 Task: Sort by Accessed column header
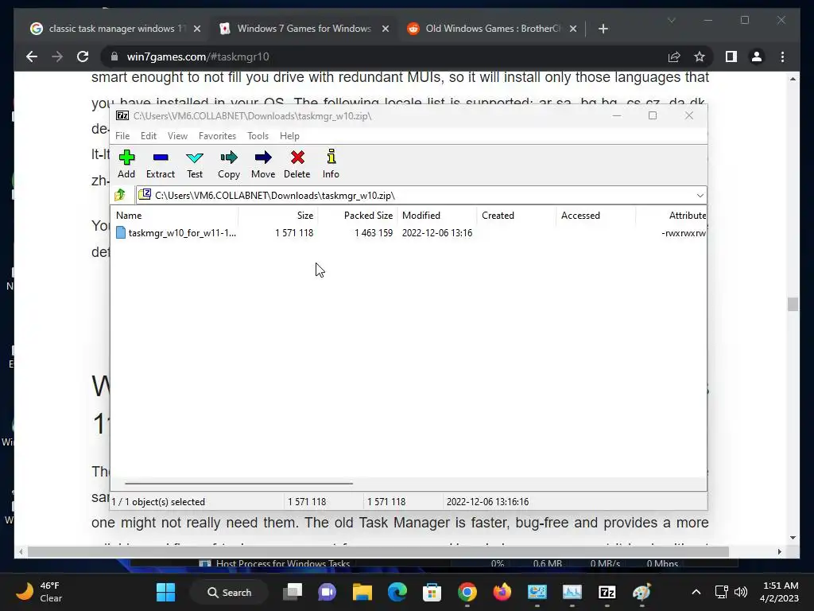596,215
